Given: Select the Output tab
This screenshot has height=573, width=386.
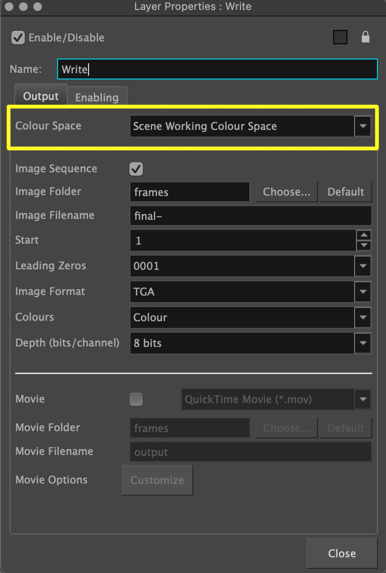Looking at the screenshot, I should [41, 96].
